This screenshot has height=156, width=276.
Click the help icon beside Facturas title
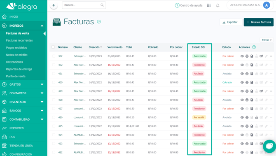99,22
